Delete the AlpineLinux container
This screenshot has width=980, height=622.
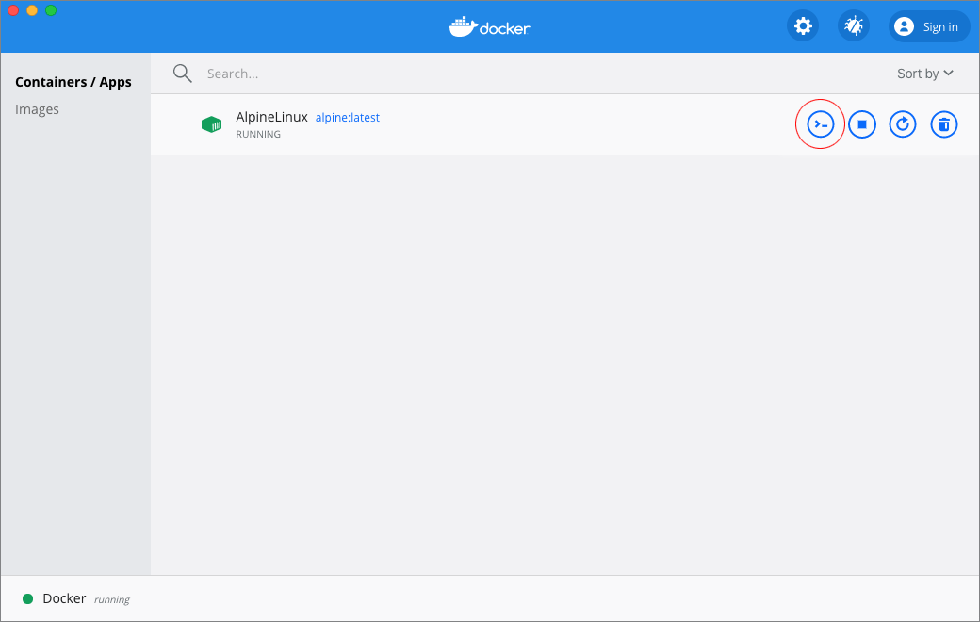(944, 124)
